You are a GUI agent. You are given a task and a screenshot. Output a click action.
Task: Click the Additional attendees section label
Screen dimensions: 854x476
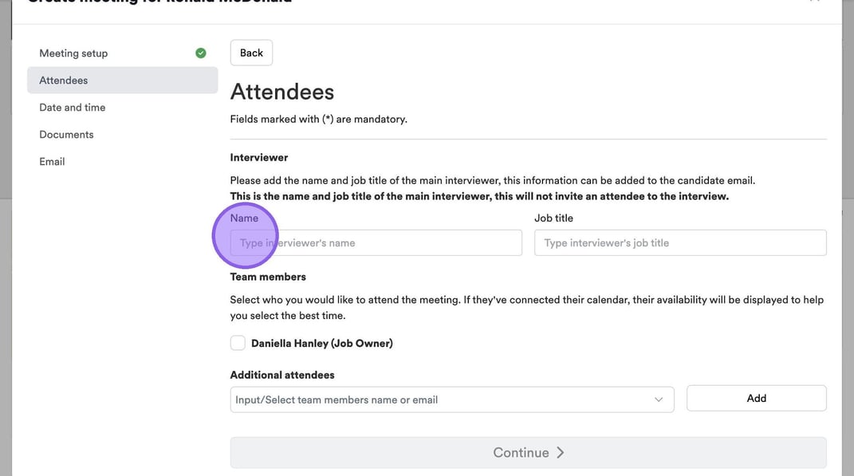282,375
